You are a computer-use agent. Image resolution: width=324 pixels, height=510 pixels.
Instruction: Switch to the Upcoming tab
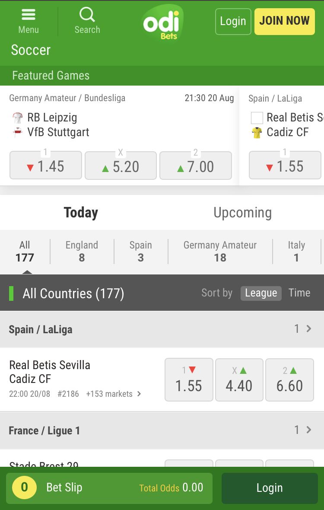(x=242, y=213)
